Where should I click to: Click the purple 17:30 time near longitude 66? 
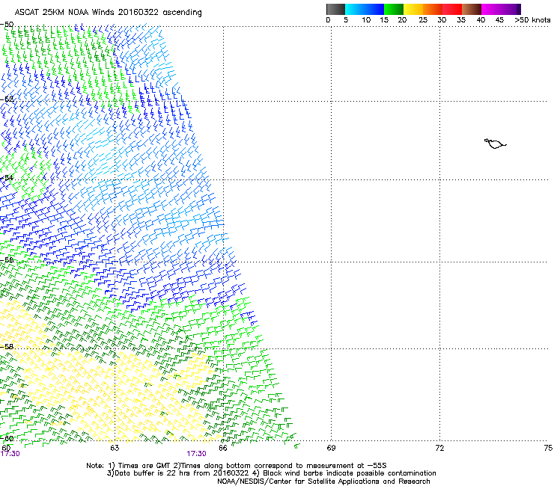pos(196,454)
